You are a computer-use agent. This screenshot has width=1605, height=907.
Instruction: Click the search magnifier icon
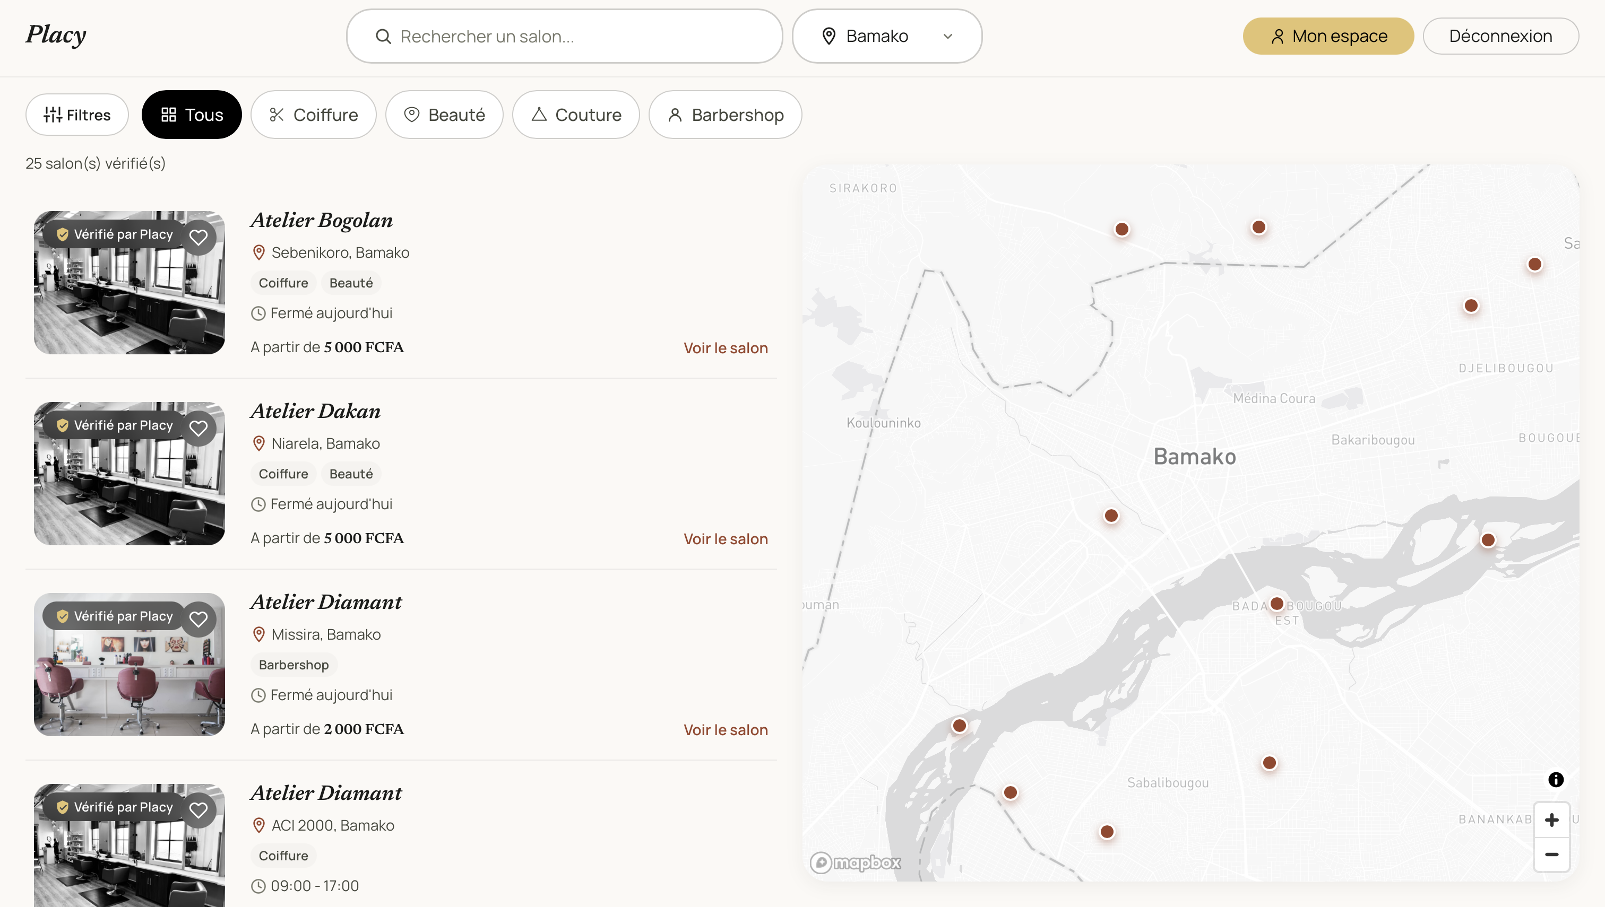point(383,36)
